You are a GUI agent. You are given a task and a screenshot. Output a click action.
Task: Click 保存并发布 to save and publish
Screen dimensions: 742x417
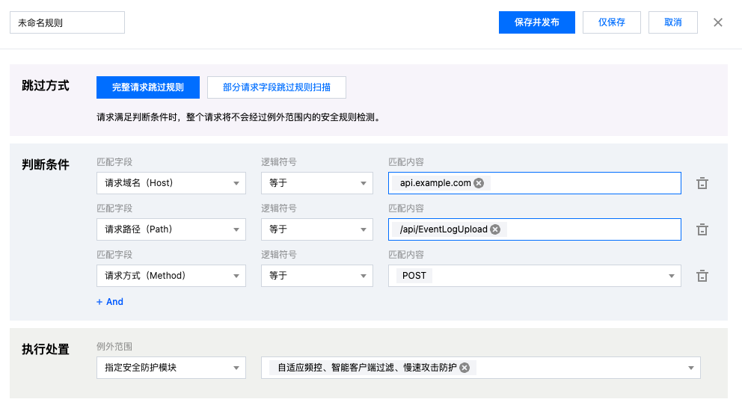(x=536, y=22)
